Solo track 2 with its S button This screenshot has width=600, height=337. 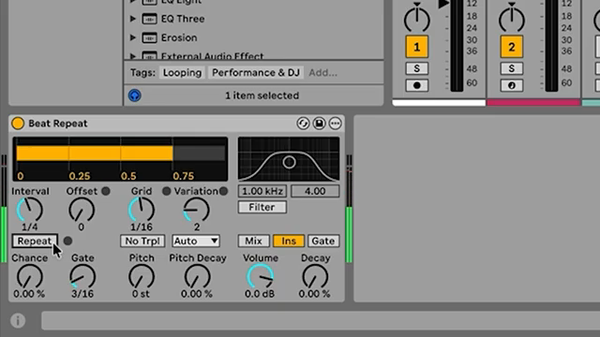tap(512, 68)
